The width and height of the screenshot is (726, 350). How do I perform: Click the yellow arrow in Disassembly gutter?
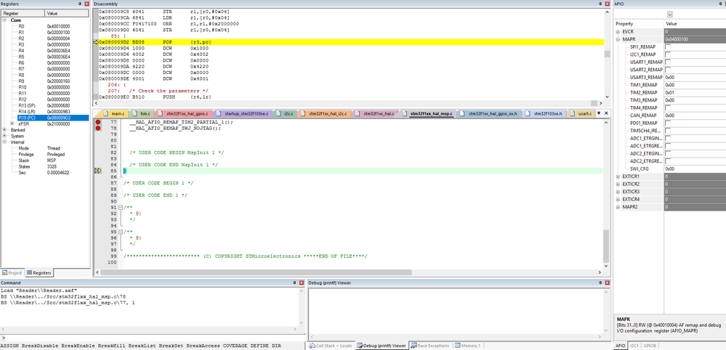96,42
